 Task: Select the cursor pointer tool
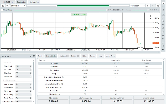[x=163, y=3]
